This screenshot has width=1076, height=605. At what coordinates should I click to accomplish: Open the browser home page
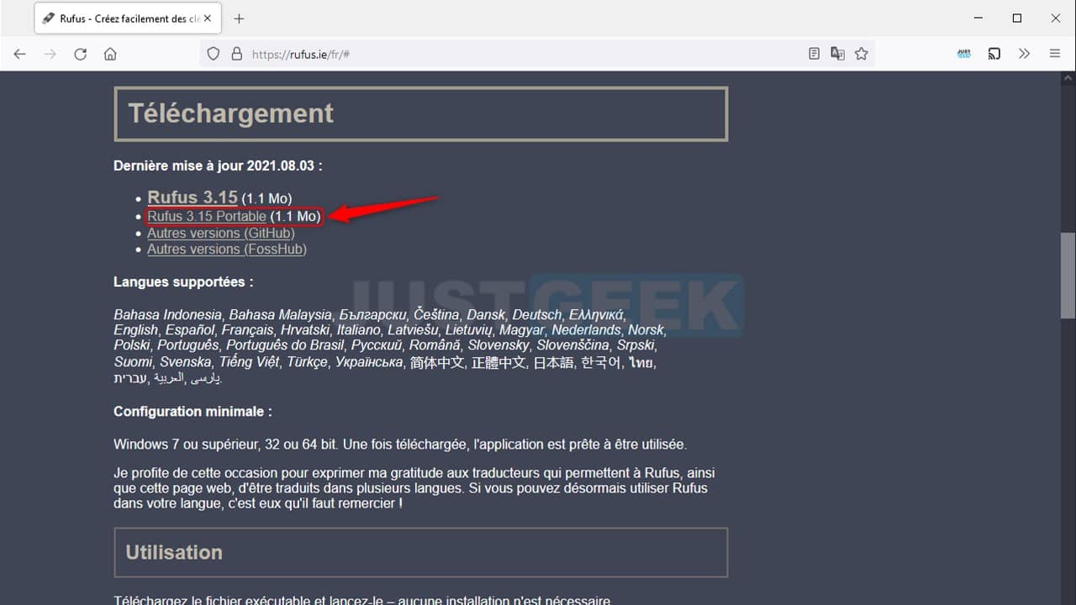tap(110, 54)
